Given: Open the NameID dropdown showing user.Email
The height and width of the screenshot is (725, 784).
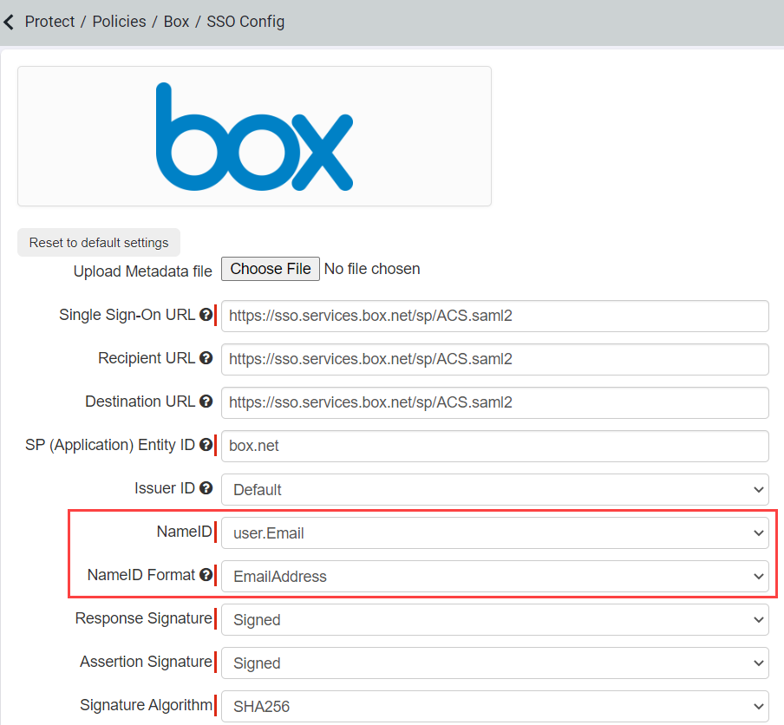Looking at the screenshot, I should point(494,532).
